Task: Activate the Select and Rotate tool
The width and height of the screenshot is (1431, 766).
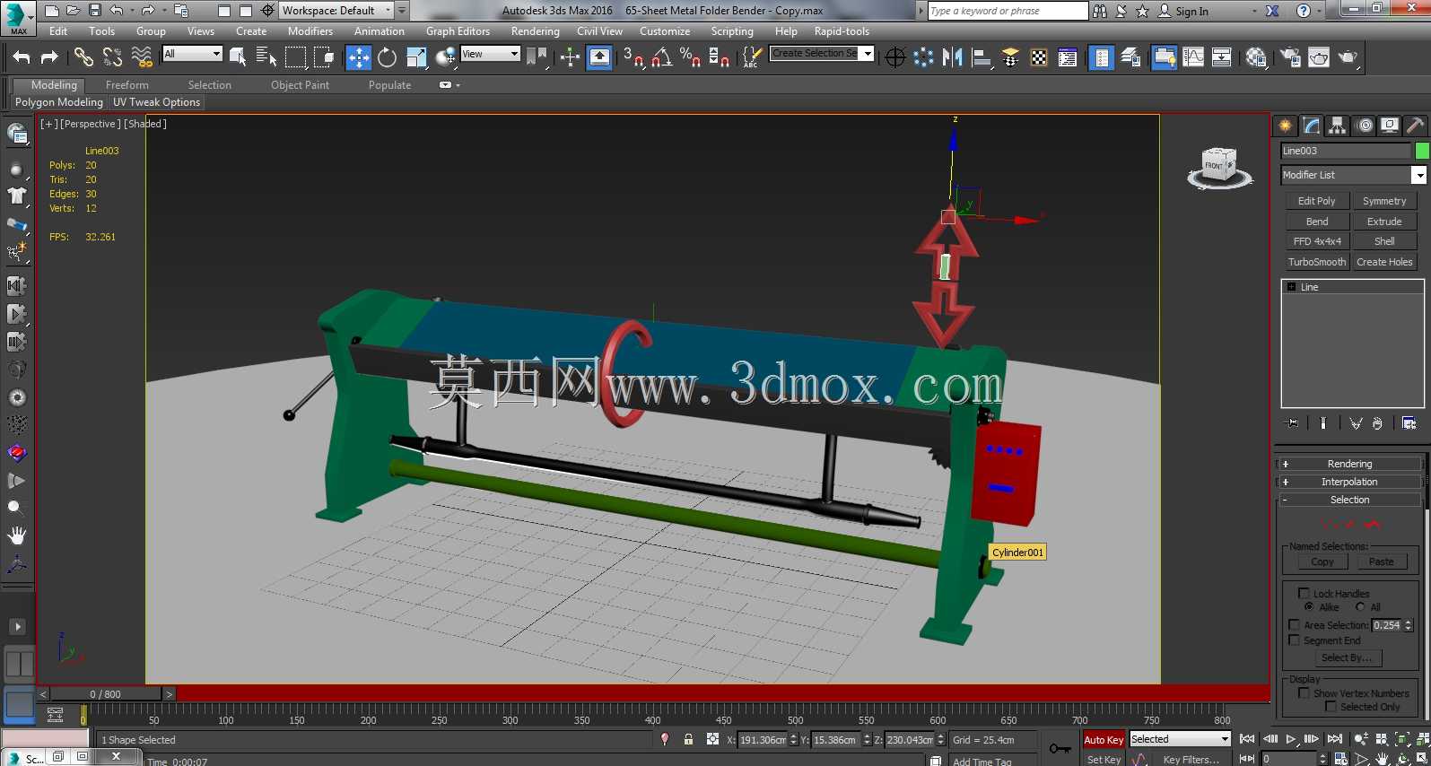Action: pyautogui.click(x=387, y=57)
